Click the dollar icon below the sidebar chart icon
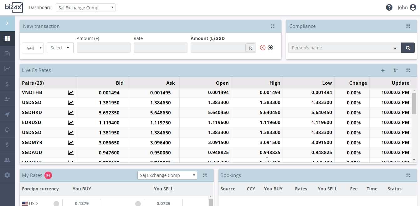This screenshot has height=206, width=420. tap(7, 84)
